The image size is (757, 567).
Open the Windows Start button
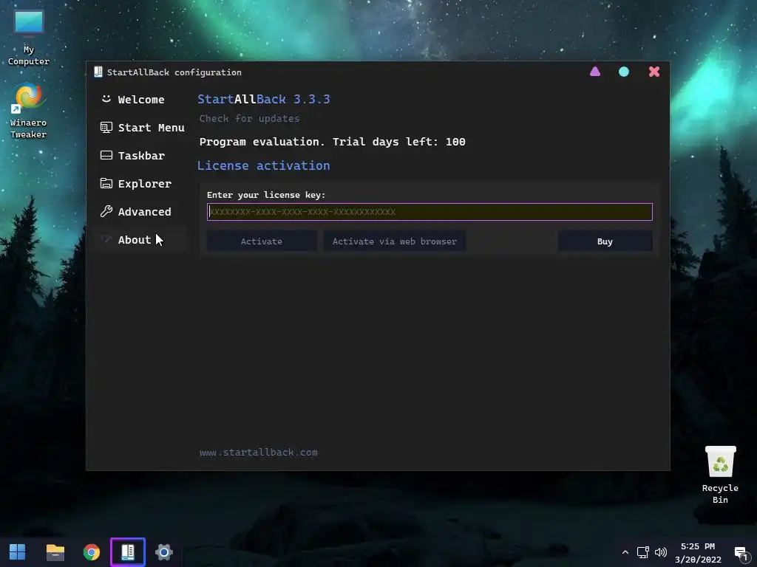18,552
